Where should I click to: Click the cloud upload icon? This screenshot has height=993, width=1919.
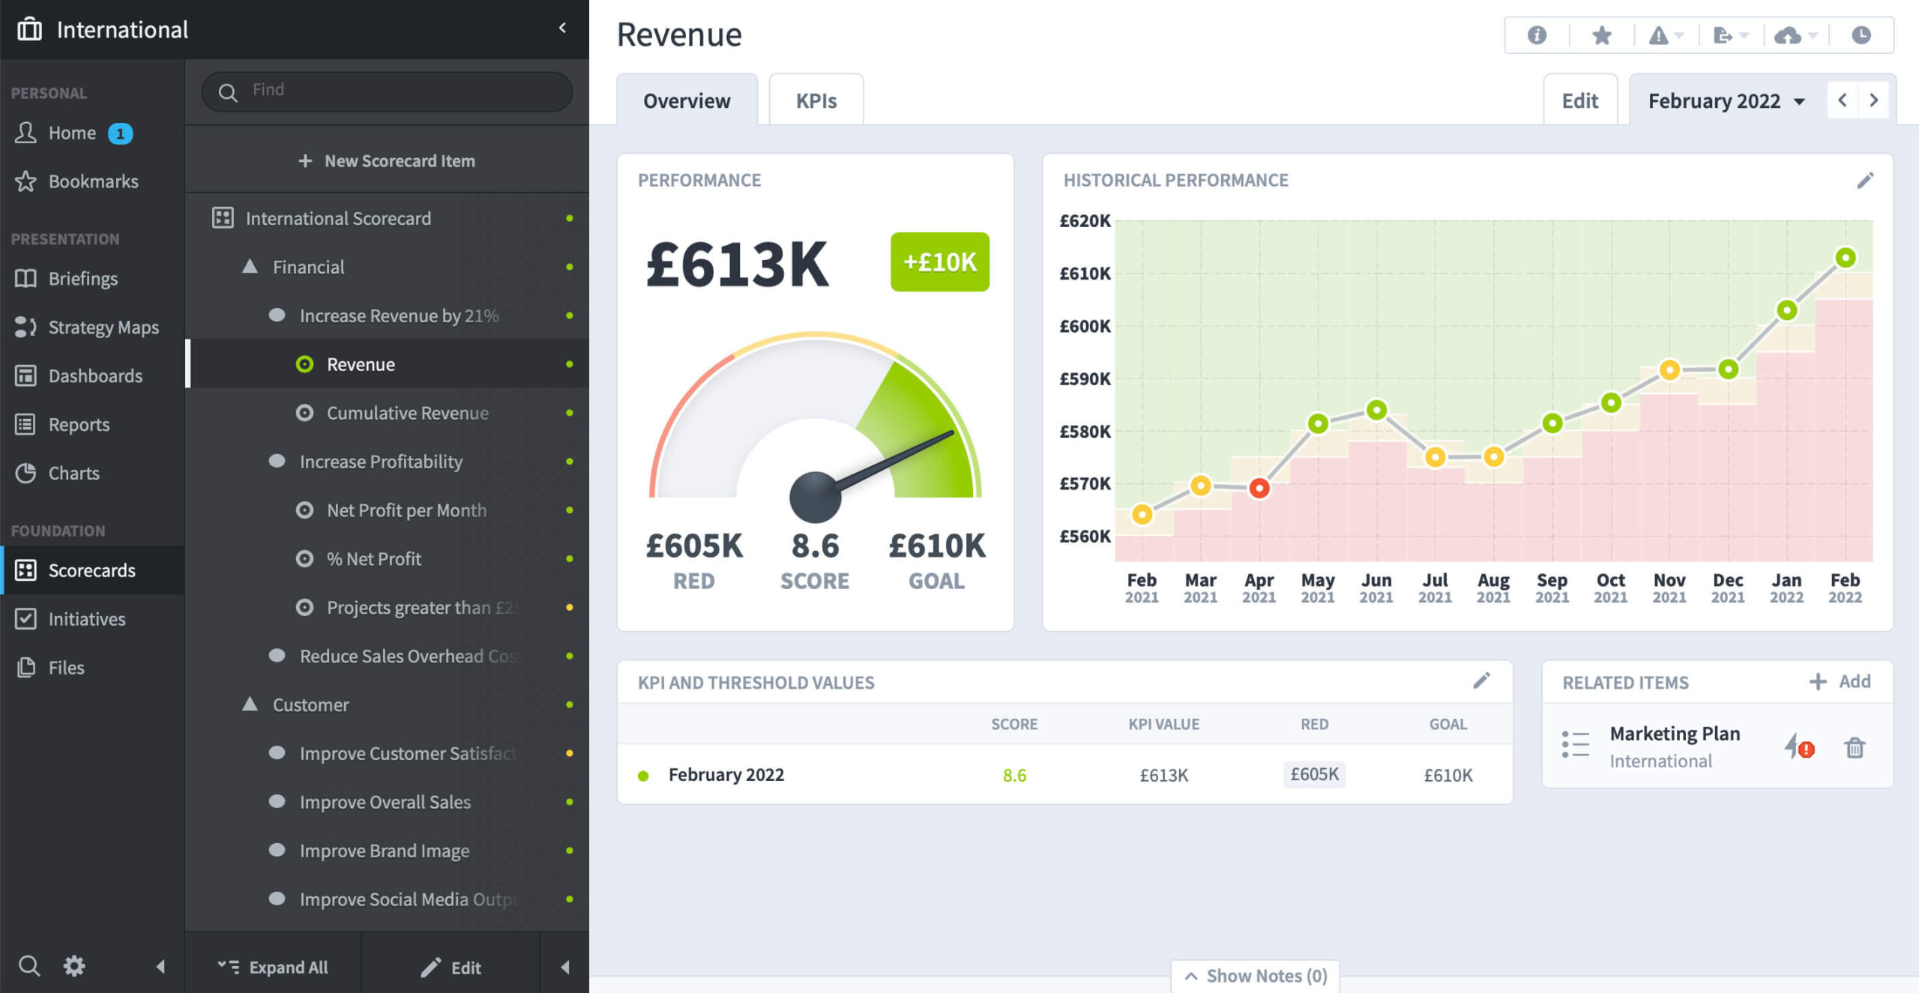click(1786, 34)
